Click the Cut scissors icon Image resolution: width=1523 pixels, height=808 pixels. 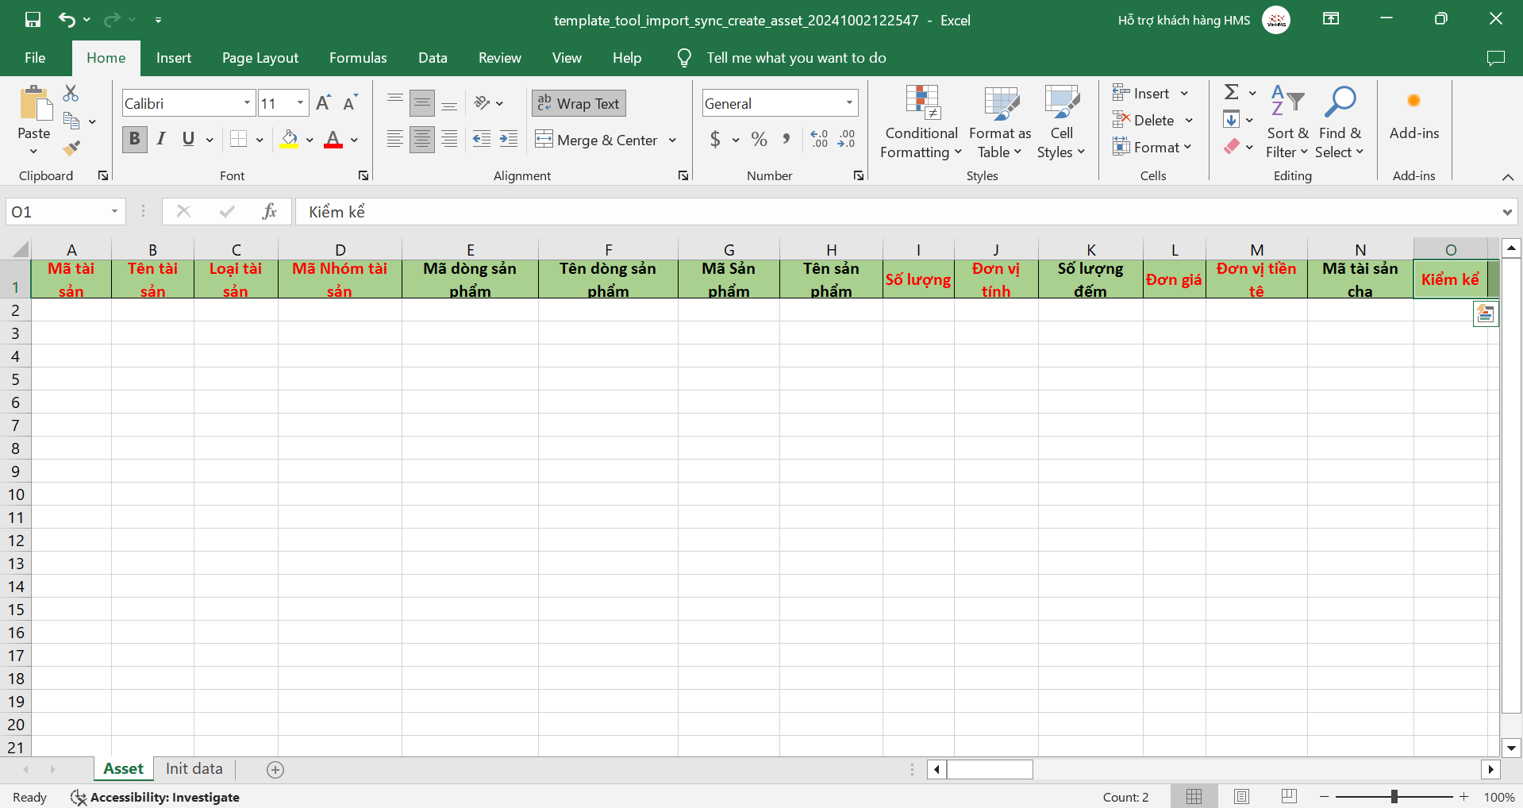coord(71,94)
